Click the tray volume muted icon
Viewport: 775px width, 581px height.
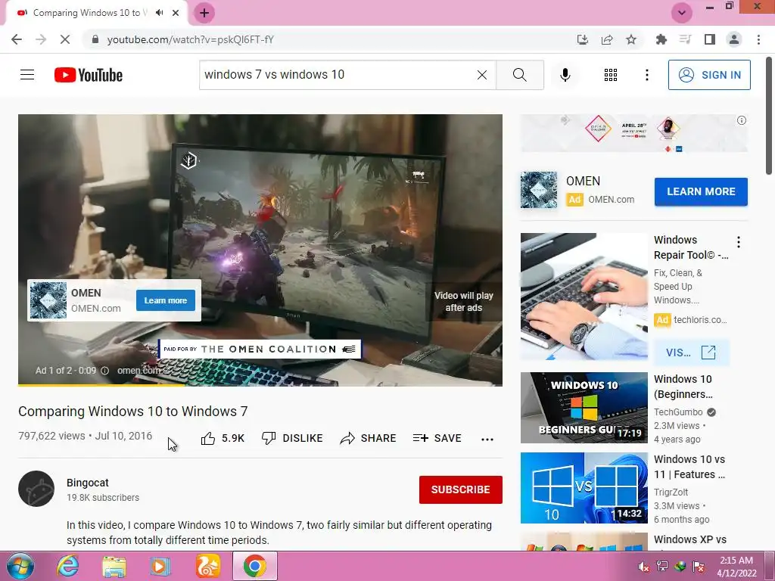point(643,567)
